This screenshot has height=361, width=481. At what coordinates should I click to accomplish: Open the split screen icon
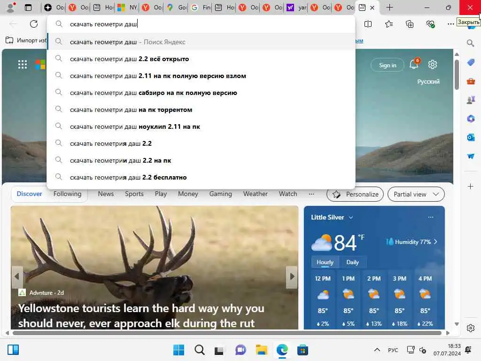pos(368,24)
